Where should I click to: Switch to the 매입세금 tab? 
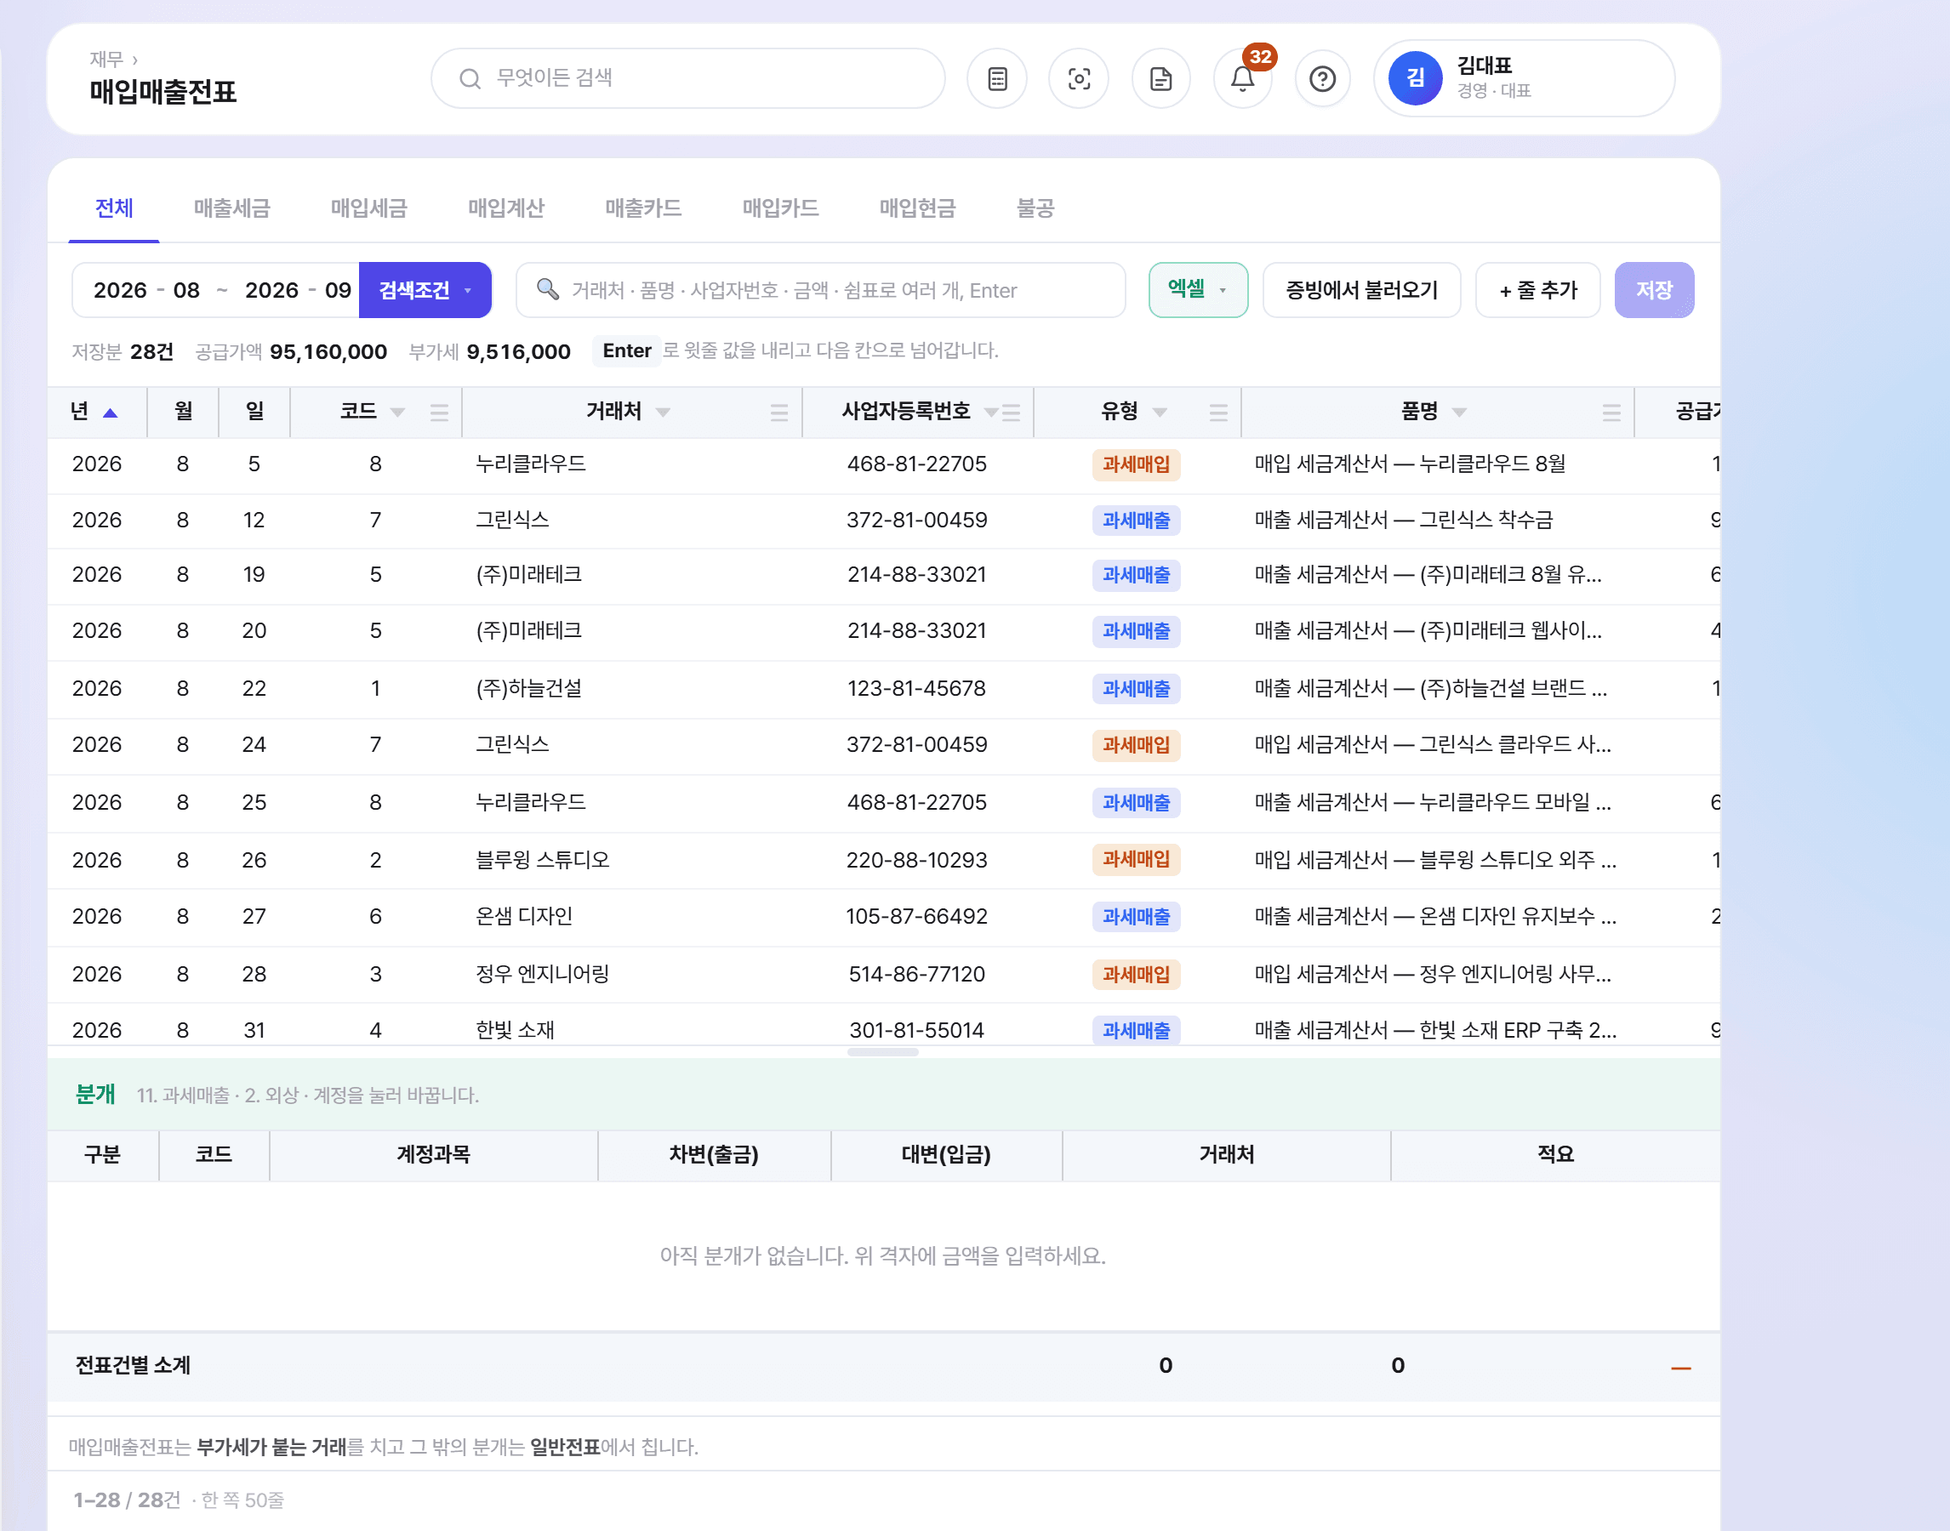click(x=368, y=208)
